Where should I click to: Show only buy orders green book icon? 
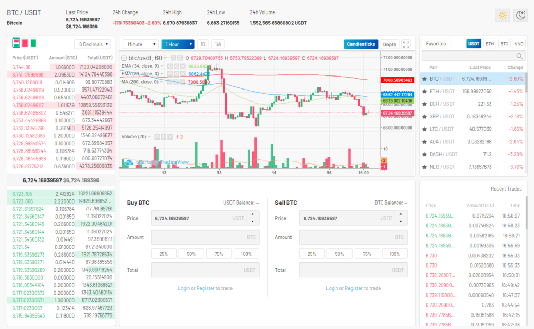tap(33, 43)
